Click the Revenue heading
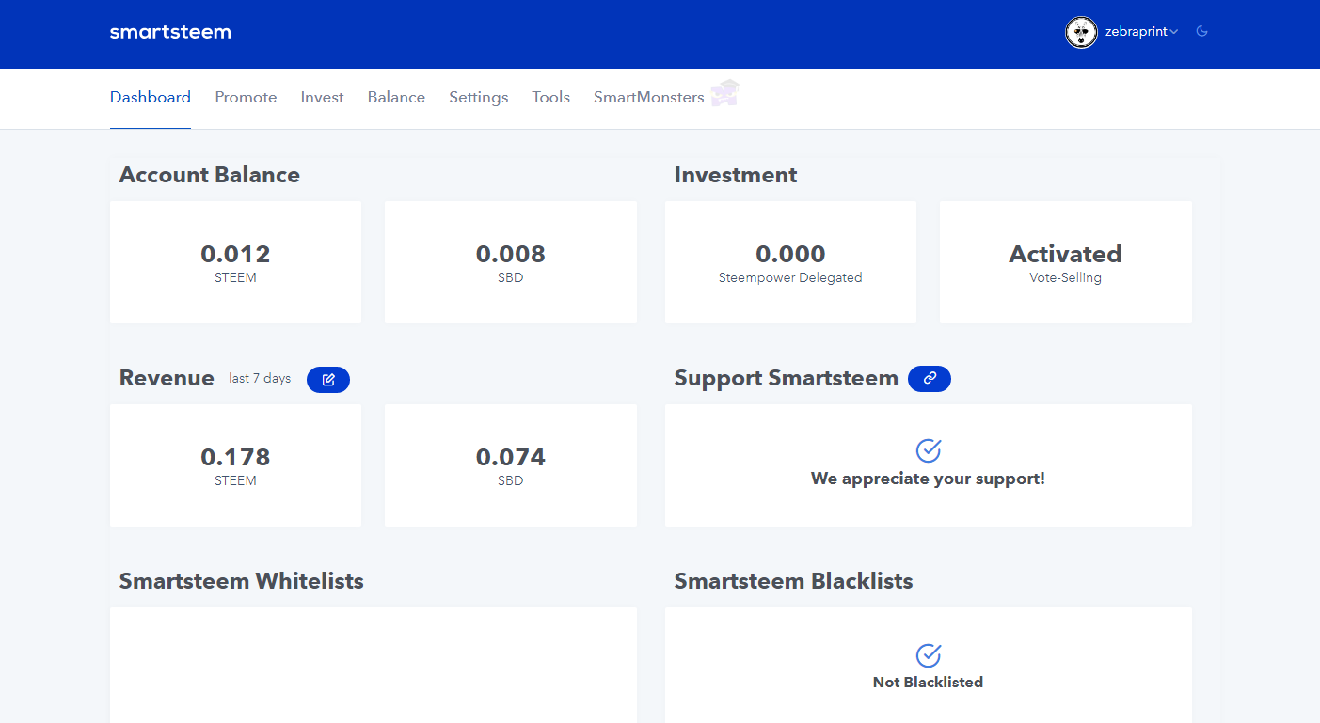Viewport: 1320px width, 723px height. tap(167, 378)
